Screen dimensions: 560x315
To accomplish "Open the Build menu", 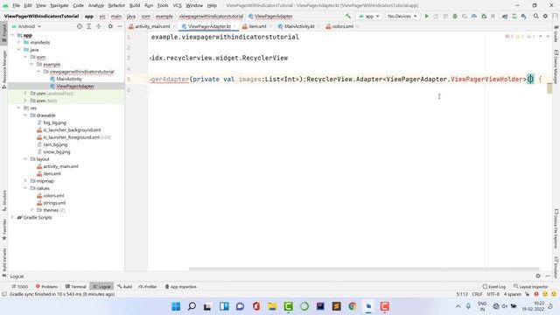I will click(x=135, y=5).
